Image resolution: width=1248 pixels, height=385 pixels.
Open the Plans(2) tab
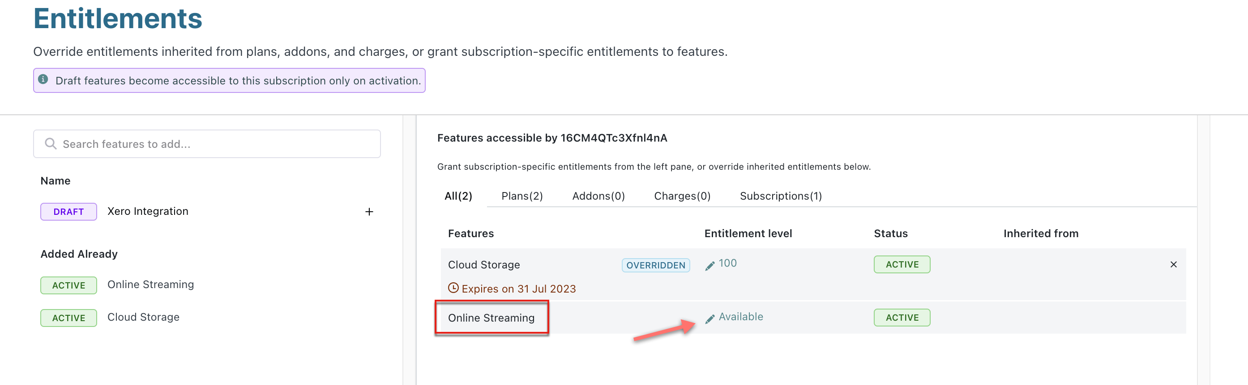coord(522,196)
